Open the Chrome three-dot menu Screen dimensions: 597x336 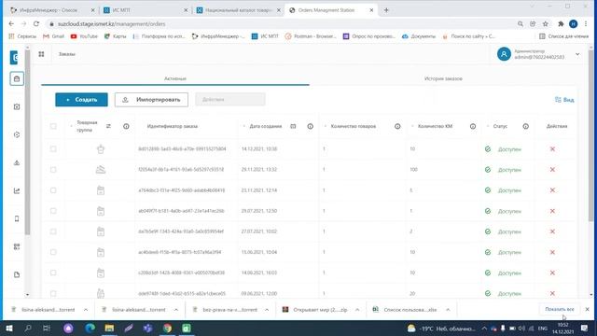click(x=586, y=23)
